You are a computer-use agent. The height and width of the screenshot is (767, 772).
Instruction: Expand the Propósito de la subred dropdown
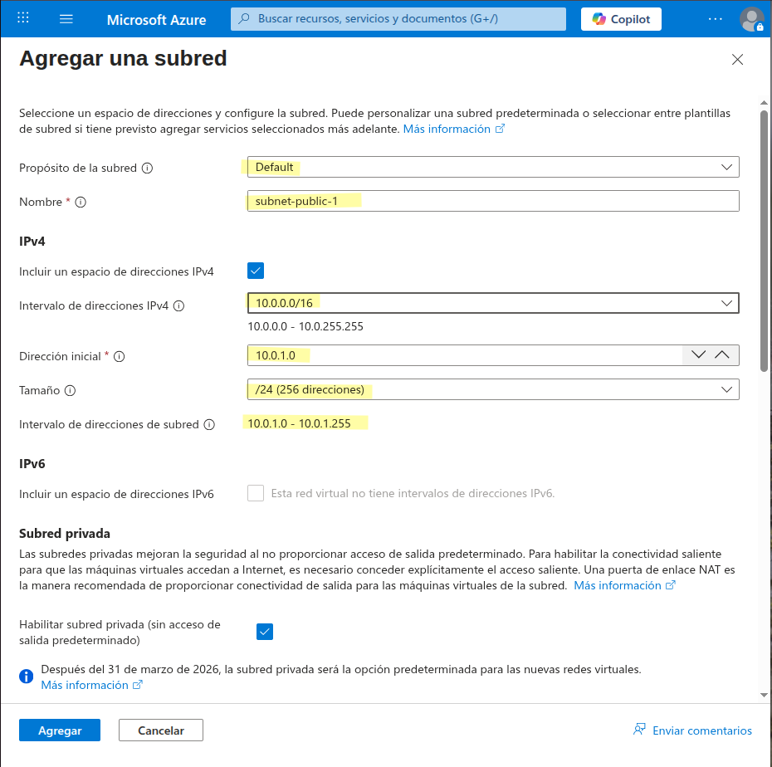493,167
